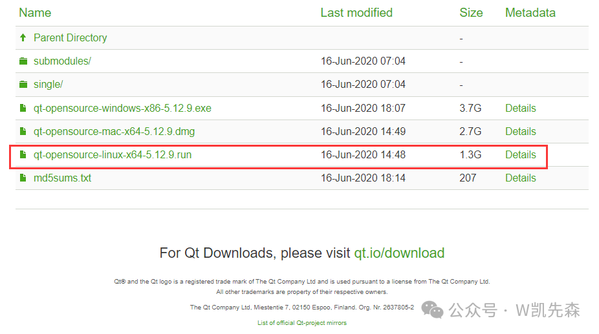Image resolution: width=599 pixels, height=334 pixels.
Task: Open the md5sums.txt file
Action: click(x=62, y=178)
